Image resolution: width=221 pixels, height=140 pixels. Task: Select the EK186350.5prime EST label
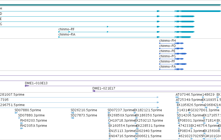pyautogui.click(x=150, y=115)
